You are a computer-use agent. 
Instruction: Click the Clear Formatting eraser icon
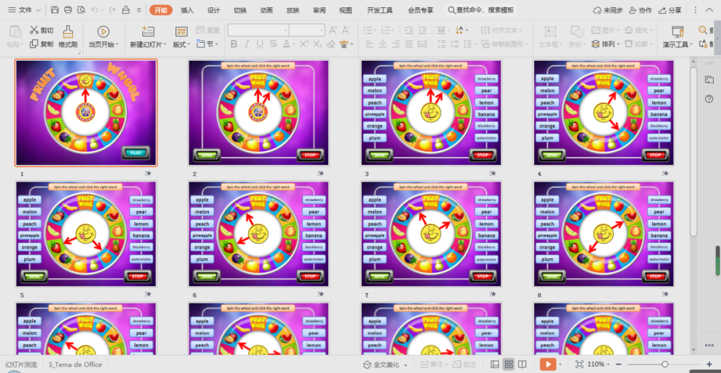coord(330,44)
